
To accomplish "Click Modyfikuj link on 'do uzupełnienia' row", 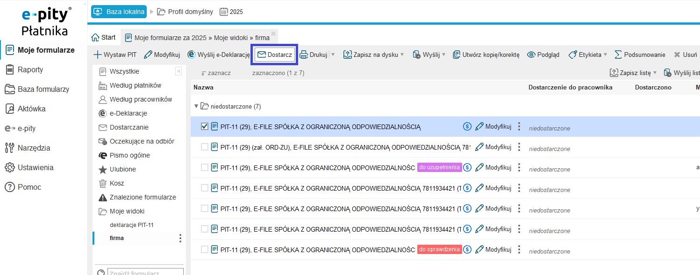I will click(x=493, y=167).
